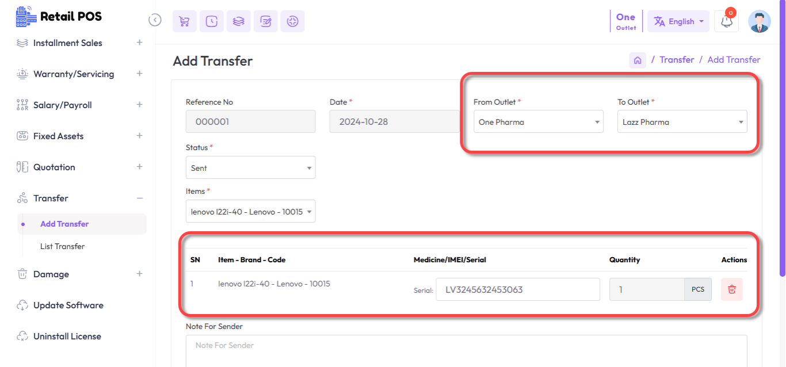The height and width of the screenshot is (367, 786).
Task: Collapse the sidebar with the chevron circle
Action: pos(154,20)
